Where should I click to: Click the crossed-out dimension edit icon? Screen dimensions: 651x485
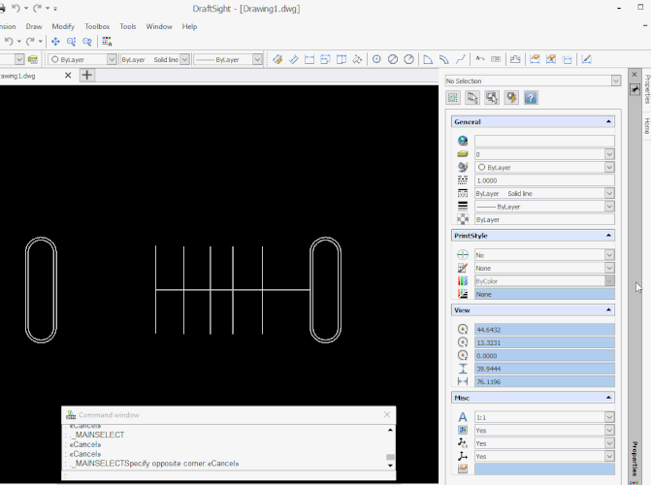(551, 59)
